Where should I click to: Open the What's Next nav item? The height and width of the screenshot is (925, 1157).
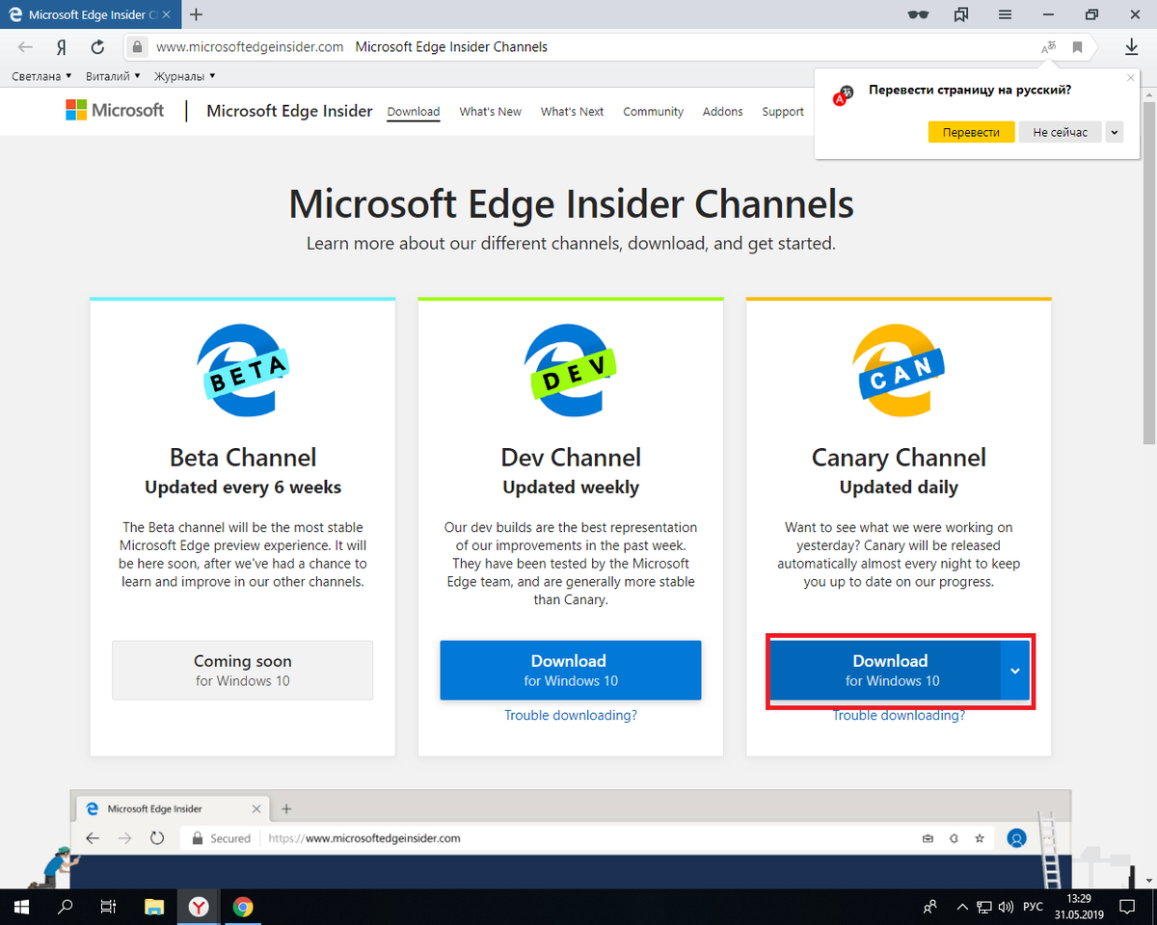tap(572, 112)
